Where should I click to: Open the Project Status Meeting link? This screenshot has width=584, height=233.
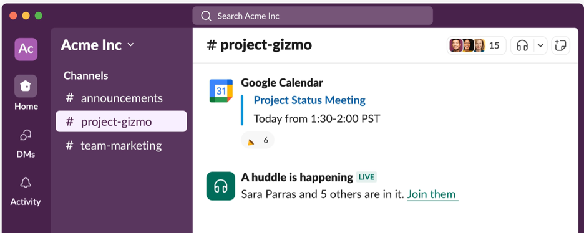coord(309,100)
